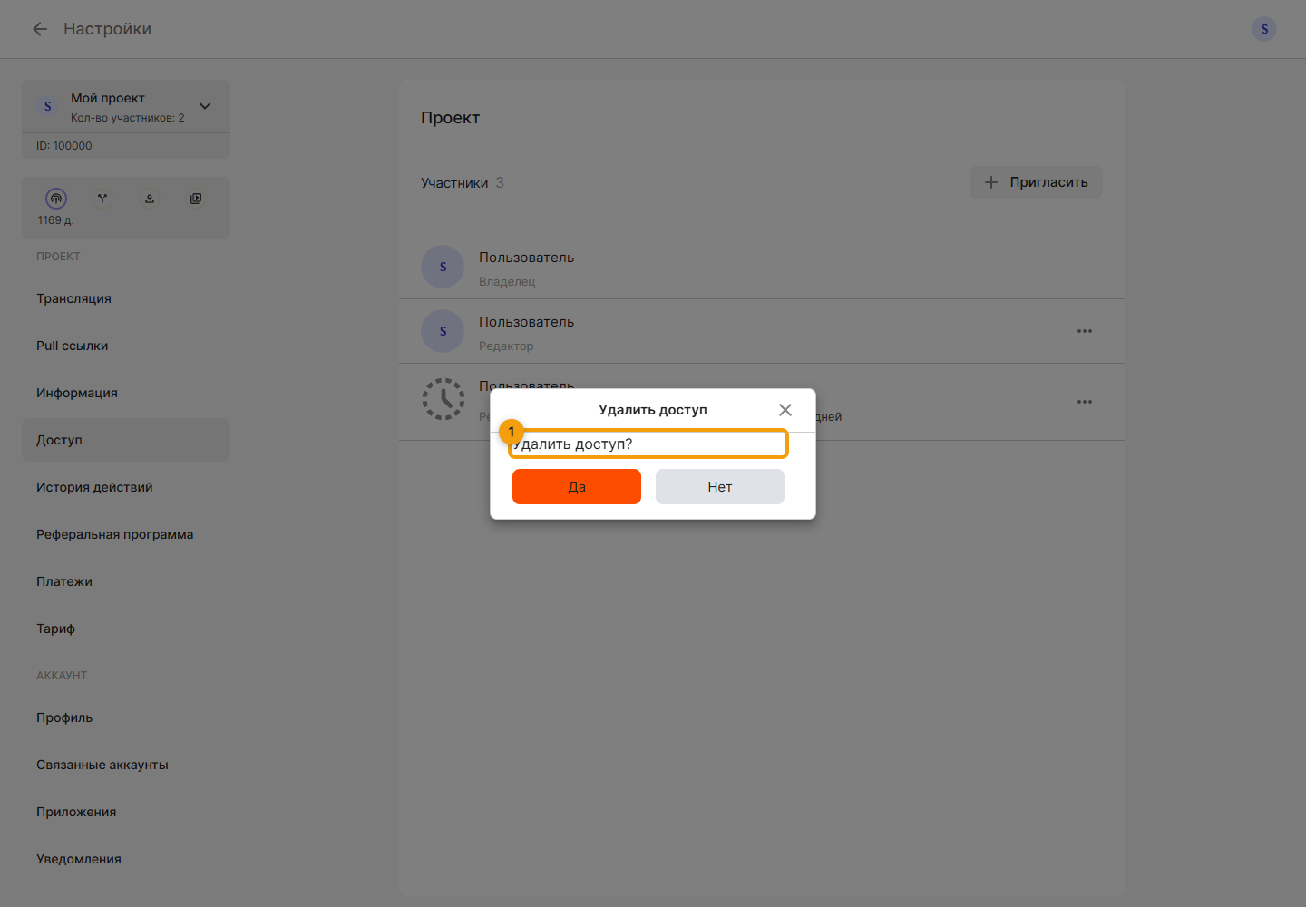Viewport: 1306px width, 907px height.
Task: Go to Информация section
Action: click(x=126, y=393)
